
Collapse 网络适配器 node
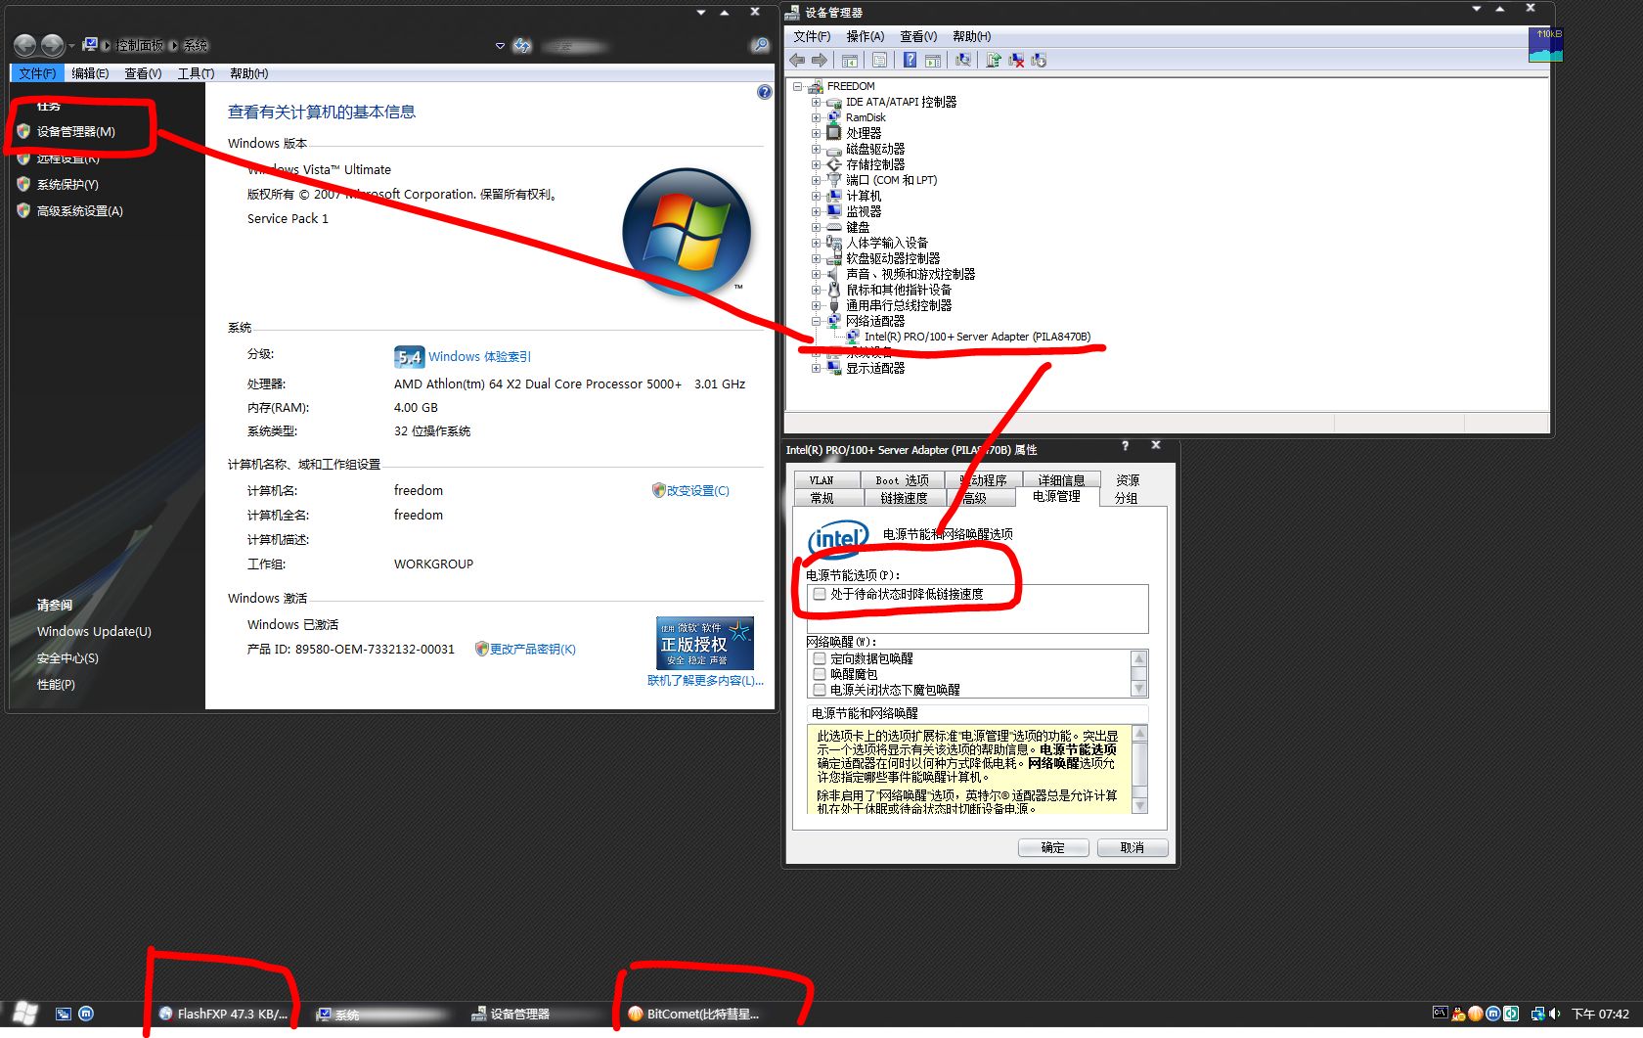click(x=816, y=321)
